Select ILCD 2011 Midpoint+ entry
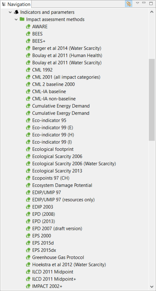Image resolution: width=156 pixels, height=291 pixels. tap(54, 279)
